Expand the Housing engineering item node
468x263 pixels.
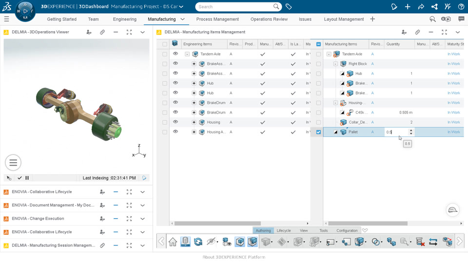pos(194,122)
